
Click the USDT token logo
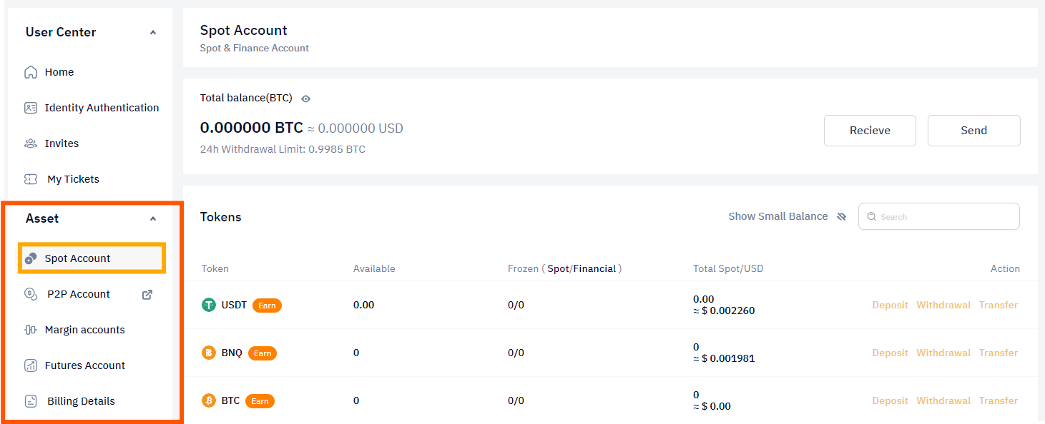tap(209, 305)
